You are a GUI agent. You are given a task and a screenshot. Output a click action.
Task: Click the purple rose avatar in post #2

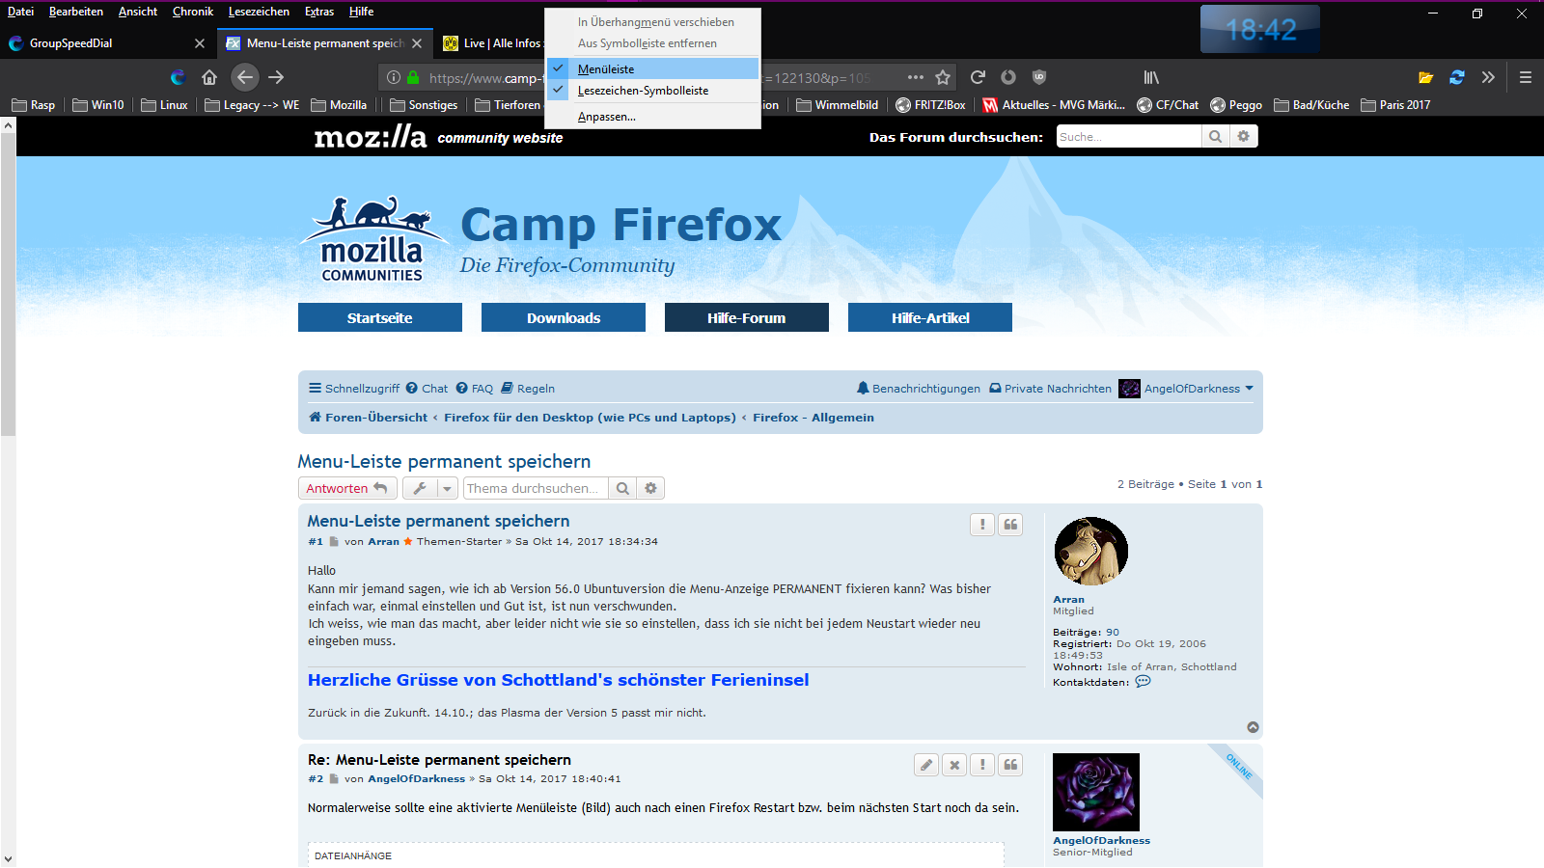[1096, 792]
